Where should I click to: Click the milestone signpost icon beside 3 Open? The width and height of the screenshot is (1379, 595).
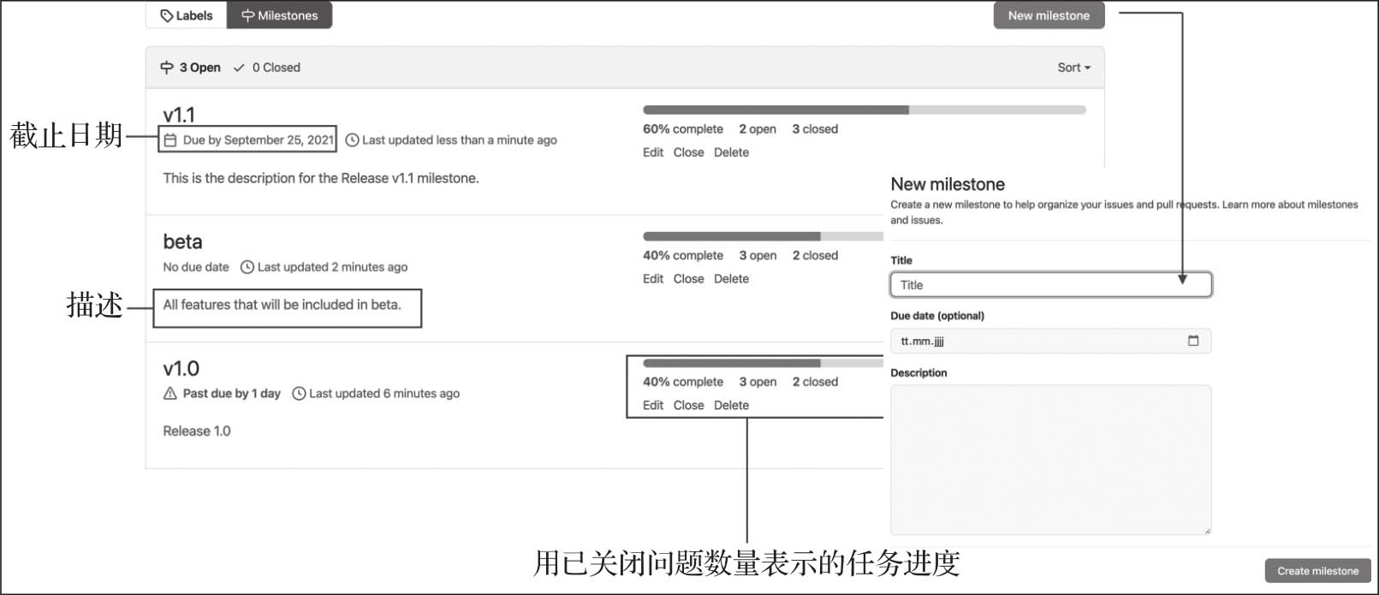(x=167, y=68)
